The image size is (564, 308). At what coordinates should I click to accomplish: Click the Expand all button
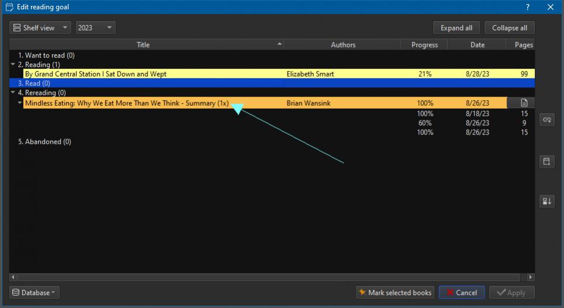point(456,27)
